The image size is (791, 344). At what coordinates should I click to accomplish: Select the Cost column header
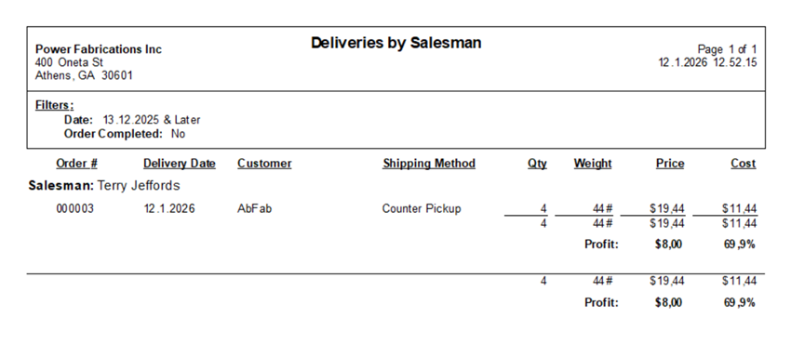pos(744,164)
